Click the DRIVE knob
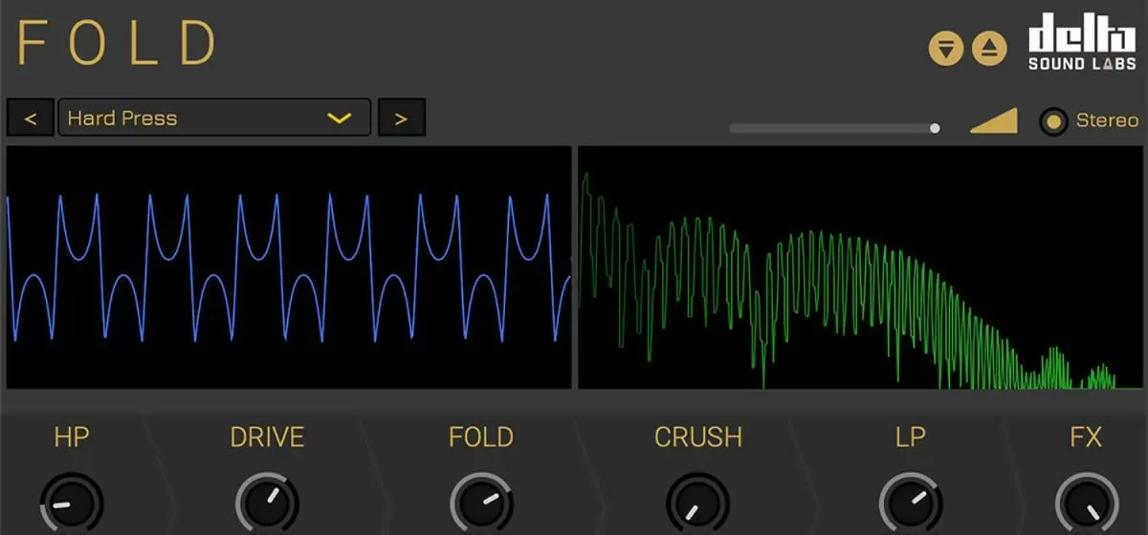The width and height of the screenshot is (1148, 535). (x=267, y=504)
